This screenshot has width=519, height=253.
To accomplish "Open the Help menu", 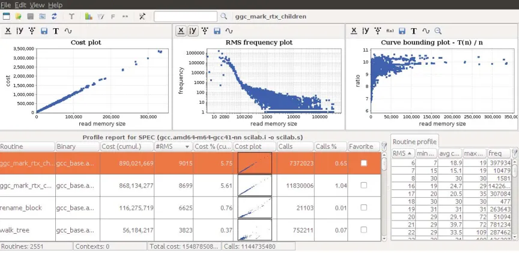I will (x=55, y=5).
